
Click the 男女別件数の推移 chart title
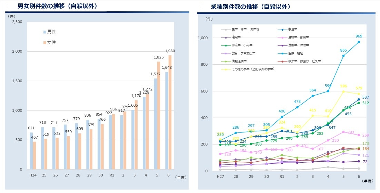click(57, 6)
